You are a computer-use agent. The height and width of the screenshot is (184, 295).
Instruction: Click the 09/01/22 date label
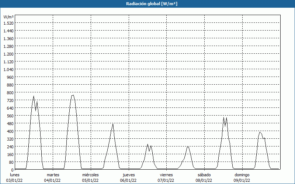click(242, 180)
